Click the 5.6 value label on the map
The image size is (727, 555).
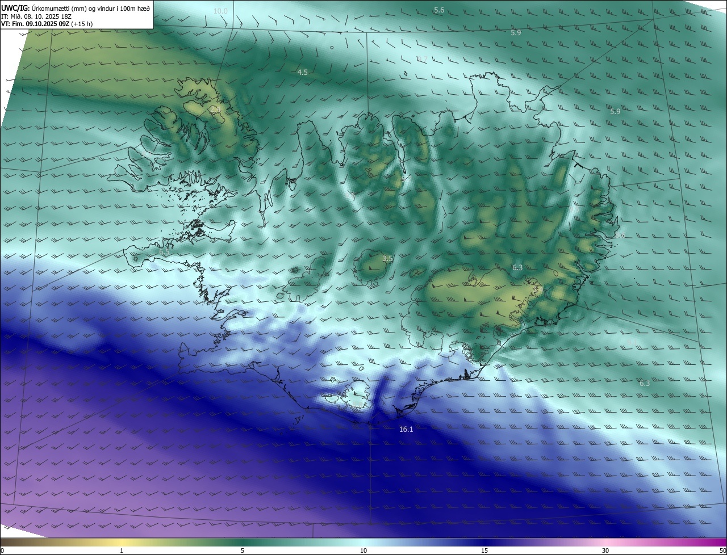439,10
